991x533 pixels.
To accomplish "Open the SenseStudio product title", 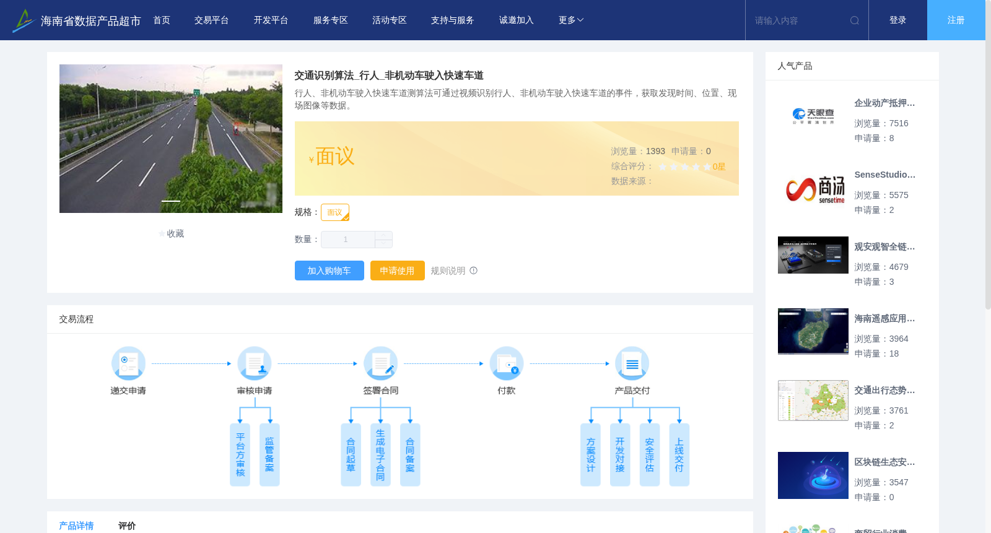I will [884, 175].
